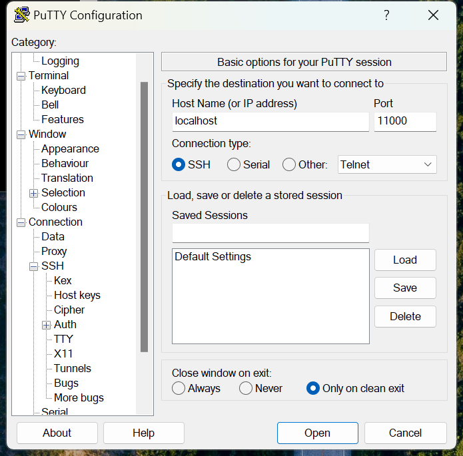Select the Connection category label
The height and width of the screenshot is (456, 463).
click(x=55, y=222)
